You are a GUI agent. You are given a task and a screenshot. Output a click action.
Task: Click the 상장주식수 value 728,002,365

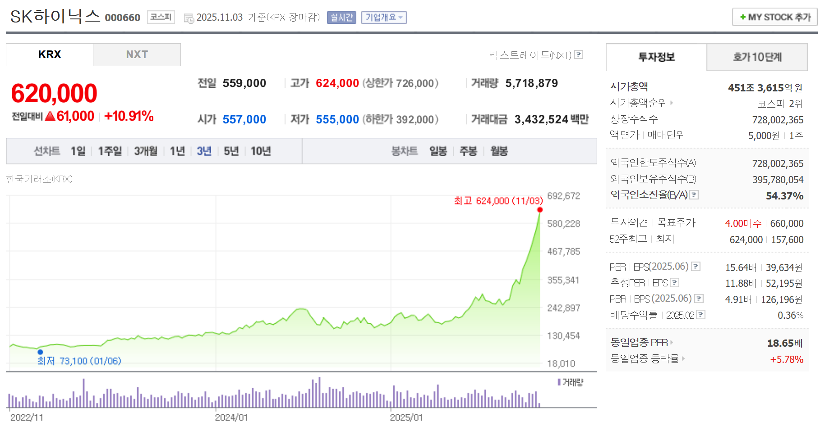(778, 120)
